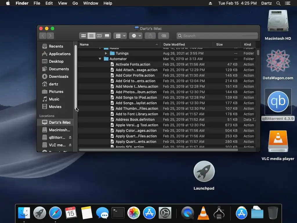Image resolution: width=297 pixels, height=223 pixels.
Task: Select Address Book.definition file
Action: [167, 119]
